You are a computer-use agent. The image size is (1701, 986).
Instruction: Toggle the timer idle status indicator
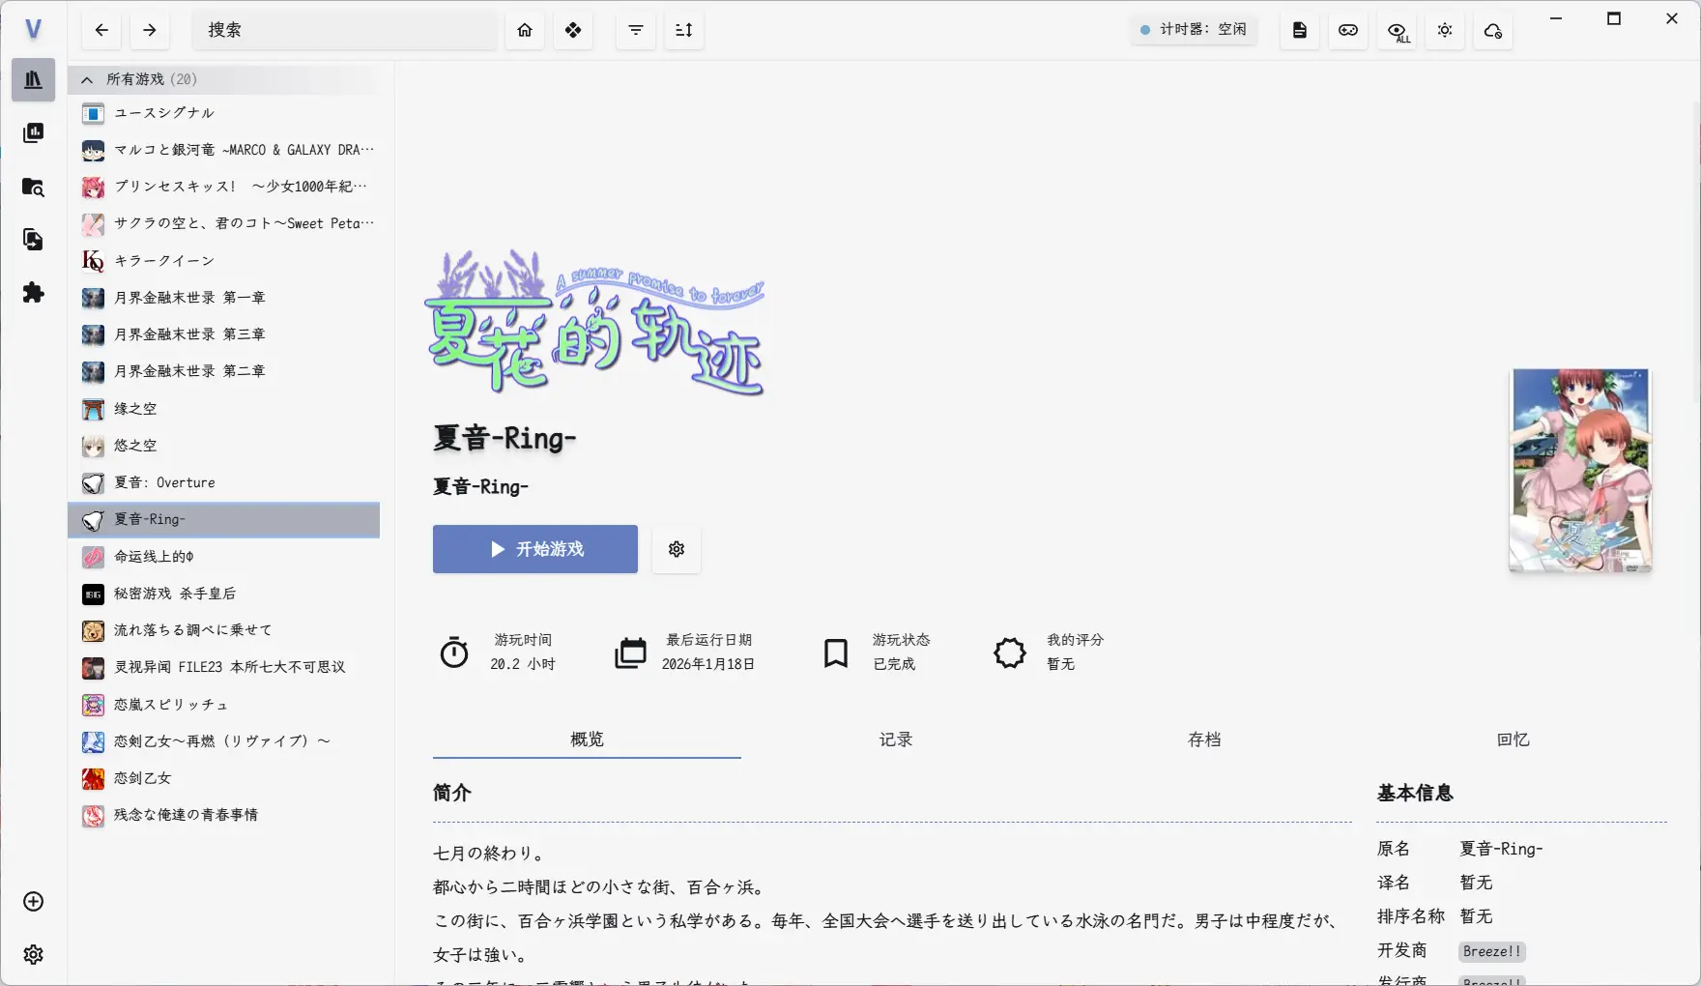click(1194, 30)
